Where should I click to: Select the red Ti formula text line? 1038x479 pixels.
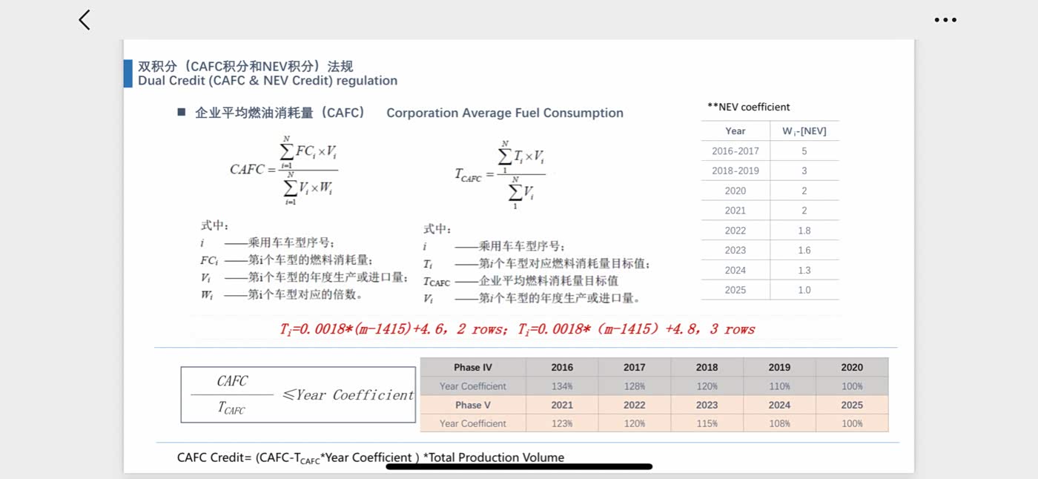tap(517, 329)
